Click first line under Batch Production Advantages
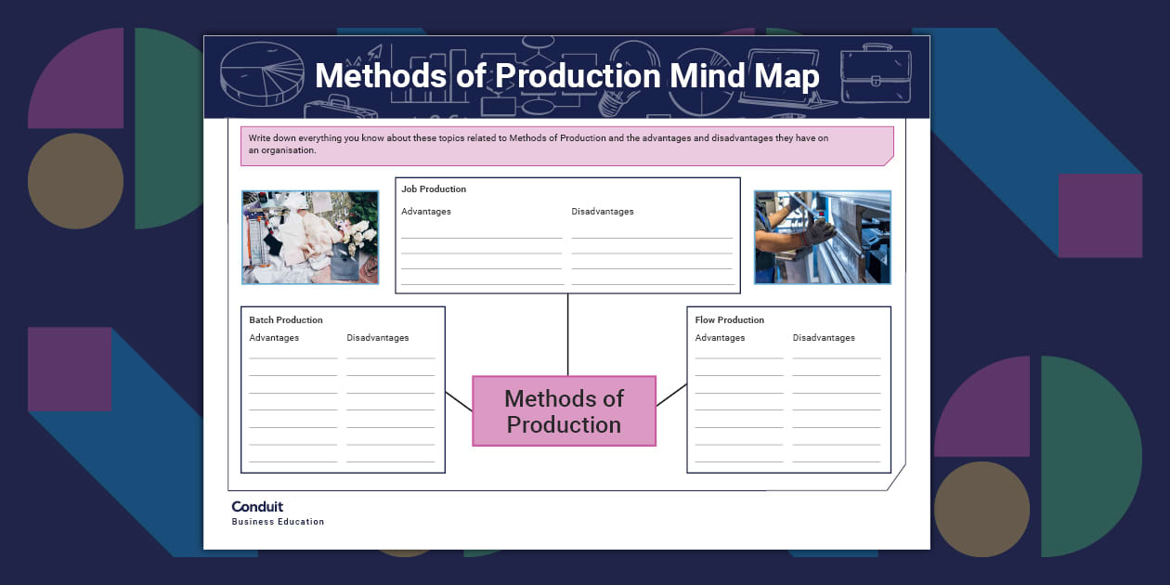Screen dimensions: 1170x585 (292, 356)
